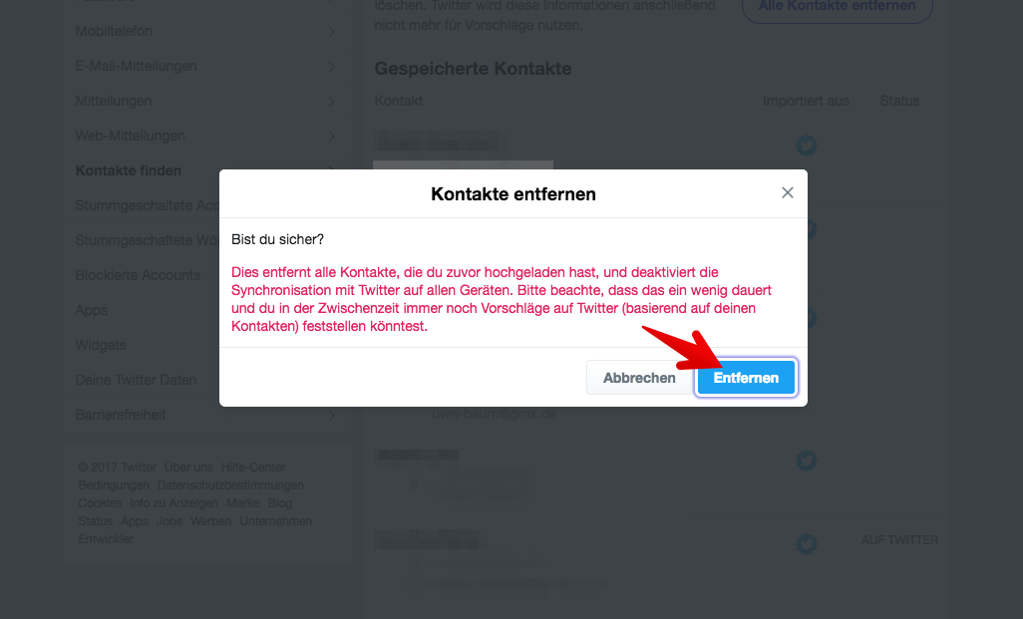Click the Abbrechen button

pyautogui.click(x=639, y=378)
